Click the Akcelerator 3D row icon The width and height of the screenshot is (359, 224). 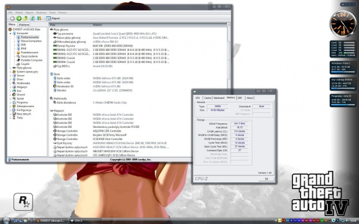click(x=55, y=86)
